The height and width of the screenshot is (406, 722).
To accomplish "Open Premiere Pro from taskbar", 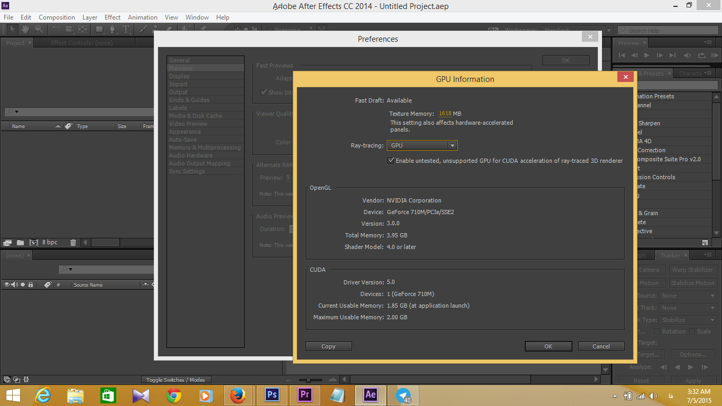I will pos(304,395).
